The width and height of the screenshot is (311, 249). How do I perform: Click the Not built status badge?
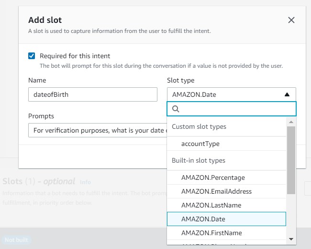(x=16, y=240)
